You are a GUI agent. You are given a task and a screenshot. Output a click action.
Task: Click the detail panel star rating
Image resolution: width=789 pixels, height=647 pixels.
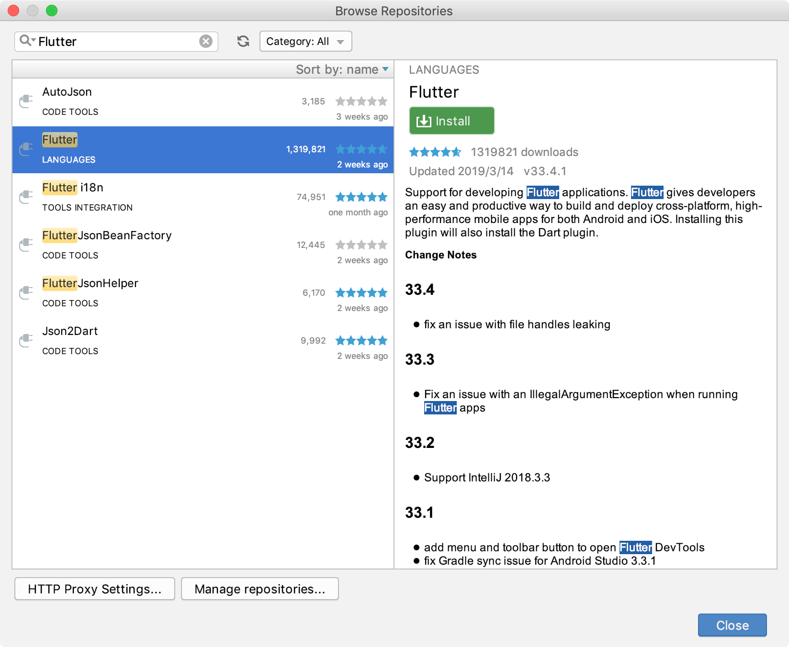tap(435, 152)
